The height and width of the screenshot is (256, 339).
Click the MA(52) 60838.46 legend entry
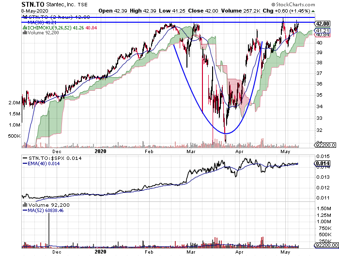click(x=43, y=211)
